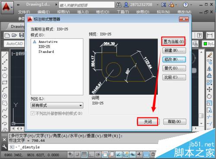The height and width of the screenshot is (159, 216).
Task: Toggle 3D Object Snap in status bar
Action: pos(112,154)
